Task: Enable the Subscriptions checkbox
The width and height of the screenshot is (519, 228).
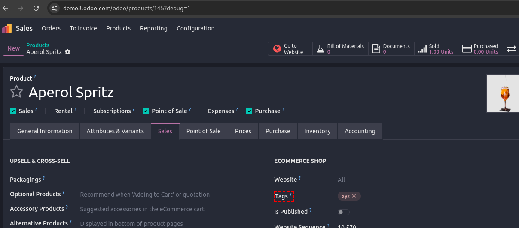Action: (x=87, y=111)
